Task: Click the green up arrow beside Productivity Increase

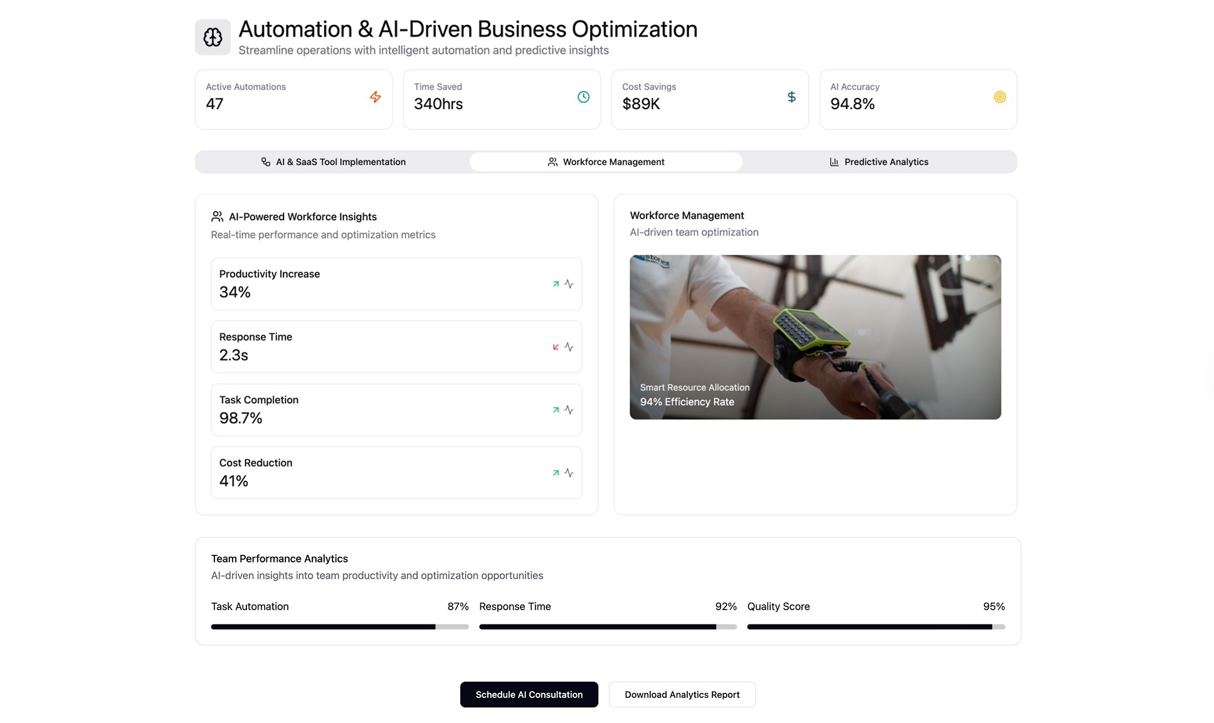Action: point(556,284)
